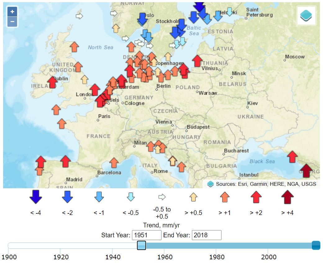The image size is (323, 268).
Task: Click the dark red arrow near Georgia
Action: (307, 170)
